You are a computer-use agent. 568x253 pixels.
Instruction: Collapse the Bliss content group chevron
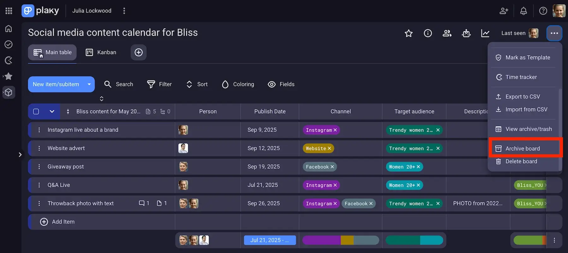[52, 111]
